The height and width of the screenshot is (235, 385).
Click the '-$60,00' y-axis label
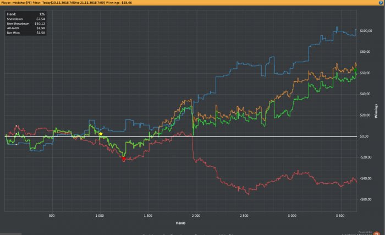366,199
